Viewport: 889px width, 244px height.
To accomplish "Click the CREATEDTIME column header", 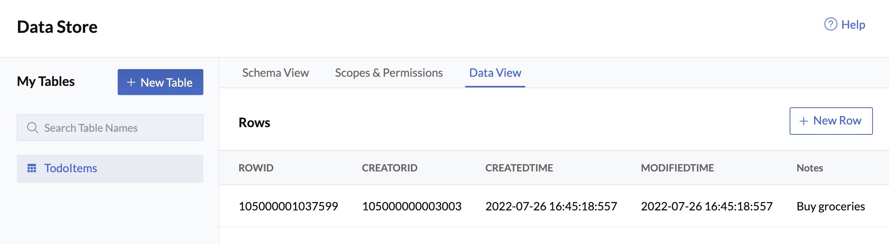I will point(519,168).
